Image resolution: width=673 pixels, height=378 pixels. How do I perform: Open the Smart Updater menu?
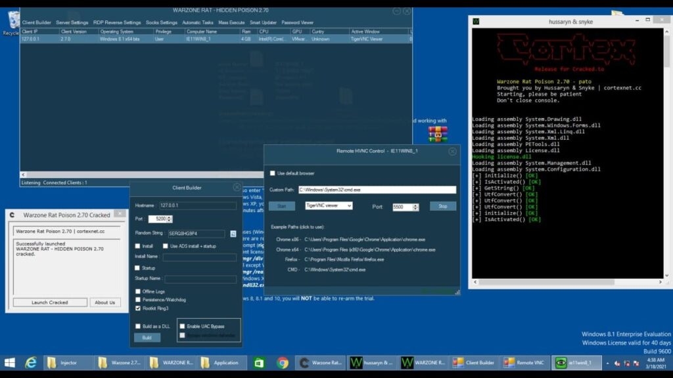[x=263, y=23]
